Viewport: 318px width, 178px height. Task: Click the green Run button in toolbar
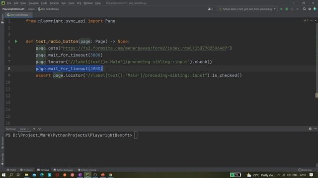tap(281, 9)
